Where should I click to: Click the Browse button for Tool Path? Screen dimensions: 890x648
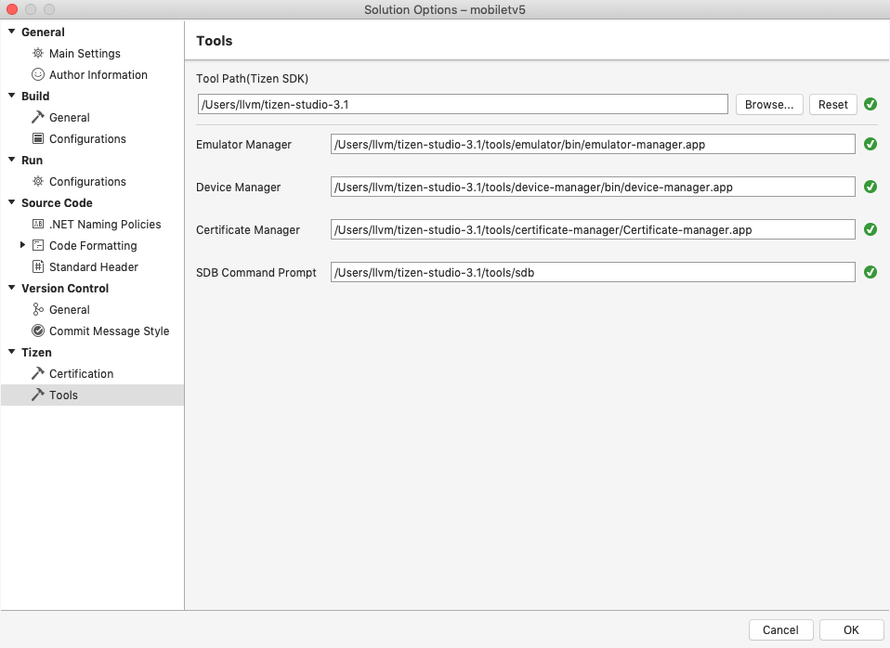[769, 104]
